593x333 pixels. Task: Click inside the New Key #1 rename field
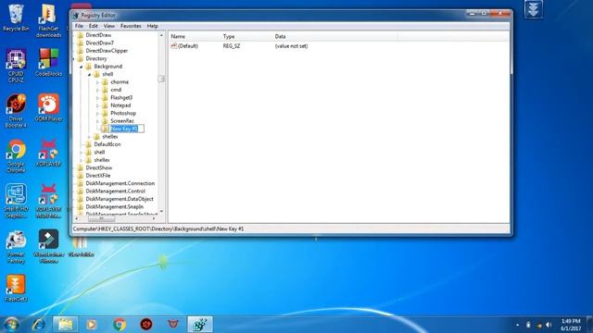pos(126,129)
